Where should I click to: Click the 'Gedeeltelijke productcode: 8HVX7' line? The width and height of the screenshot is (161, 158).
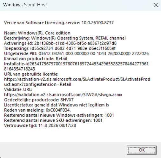click(39, 100)
